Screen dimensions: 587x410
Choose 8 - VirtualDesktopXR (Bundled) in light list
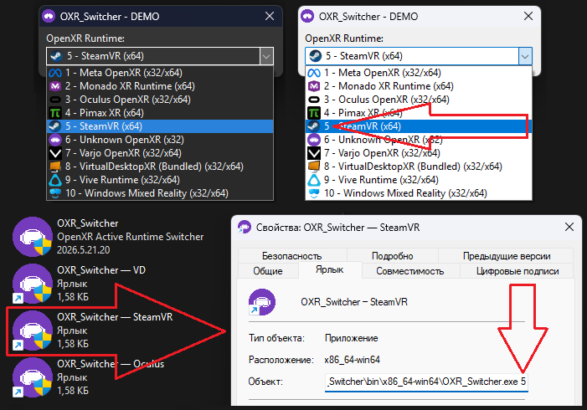pyautogui.click(x=419, y=167)
